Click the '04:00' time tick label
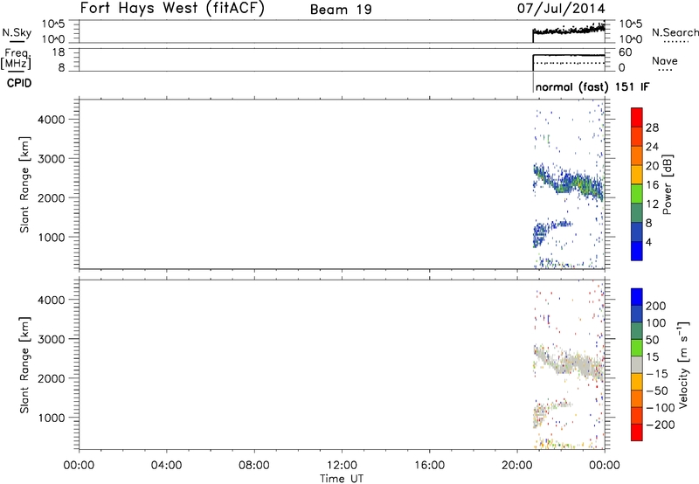The width and height of the screenshot is (699, 484). click(x=167, y=466)
